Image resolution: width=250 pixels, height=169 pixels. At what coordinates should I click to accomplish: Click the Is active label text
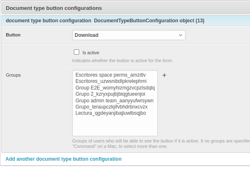[x=91, y=53]
